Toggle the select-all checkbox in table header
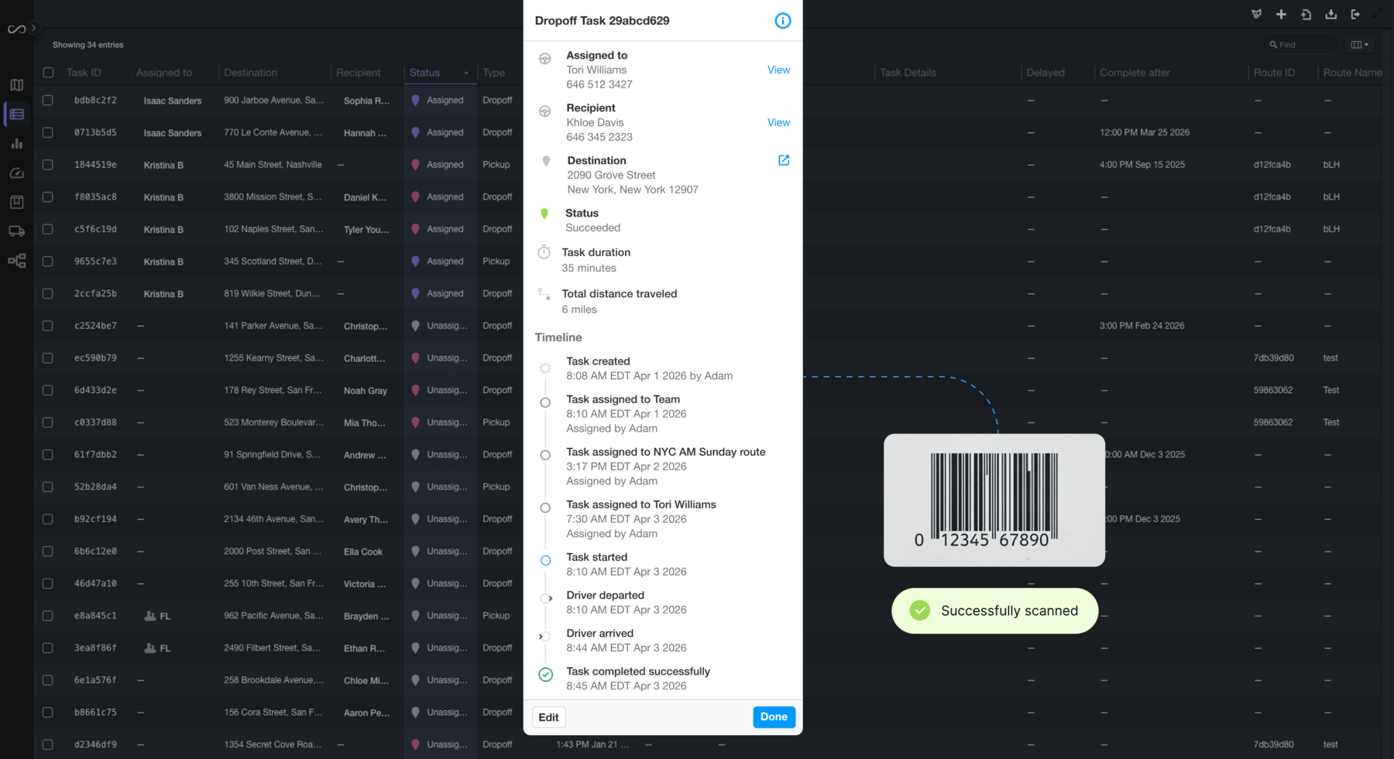The width and height of the screenshot is (1394, 759). click(x=48, y=73)
